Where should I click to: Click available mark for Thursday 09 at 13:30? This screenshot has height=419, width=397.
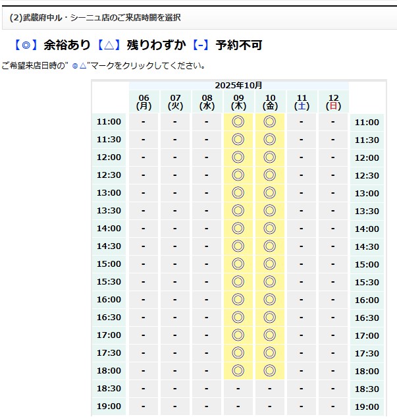point(238,211)
